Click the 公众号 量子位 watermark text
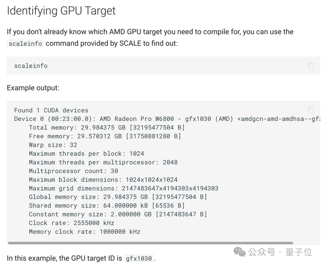 point(280,252)
